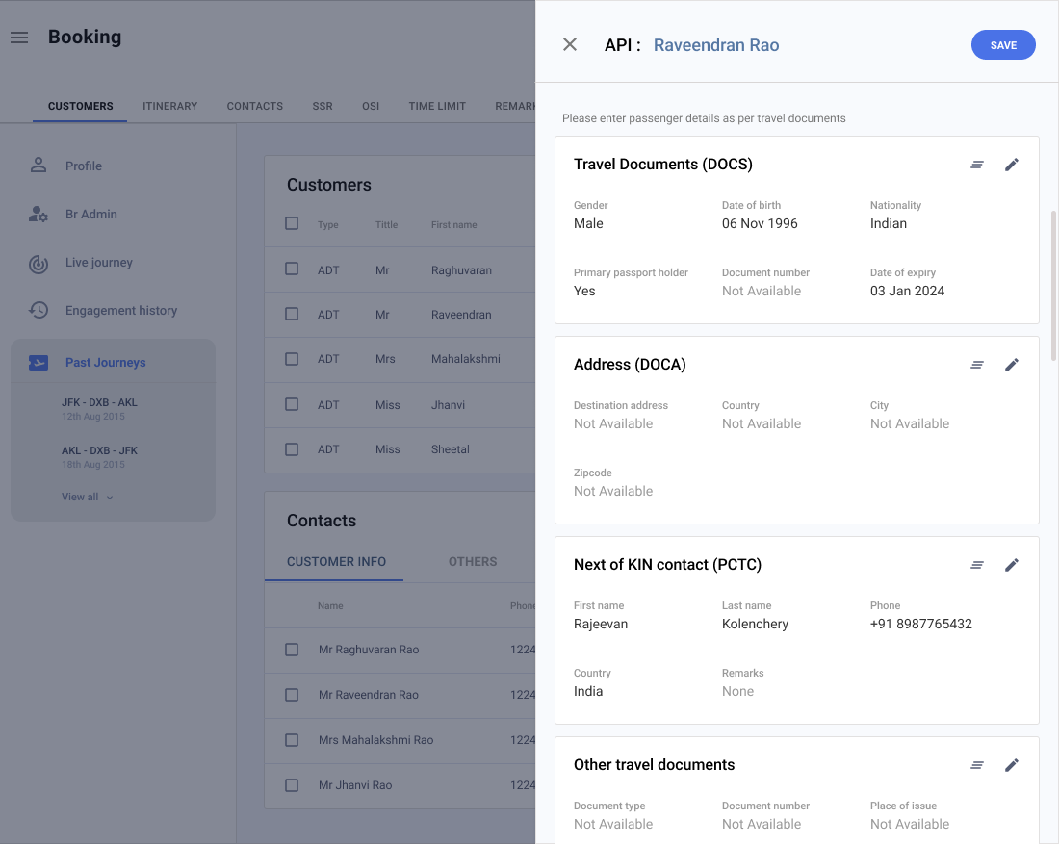Open the ITINERARY tab
This screenshot has width=1059, height=844.
(x=170, y=106)
